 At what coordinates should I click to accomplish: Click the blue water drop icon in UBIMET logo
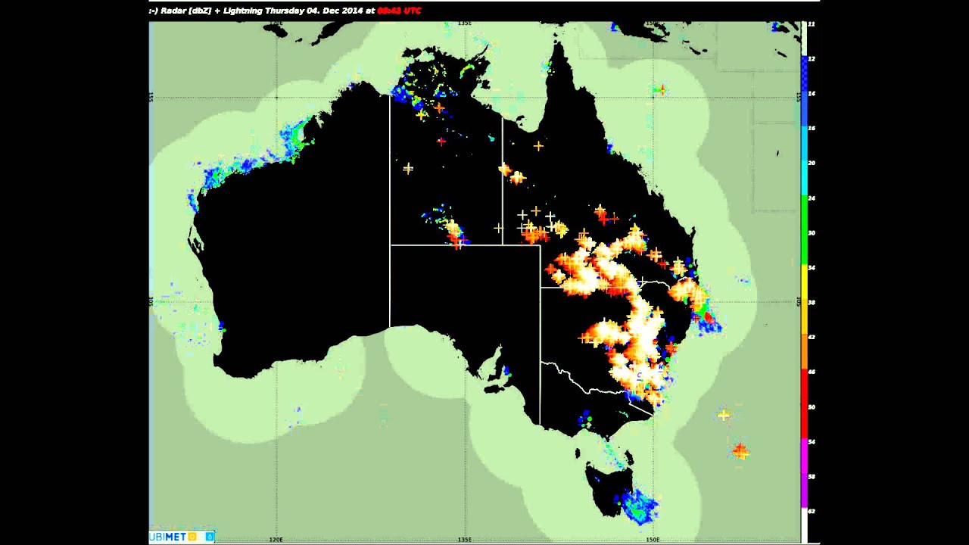click(210, 537)
